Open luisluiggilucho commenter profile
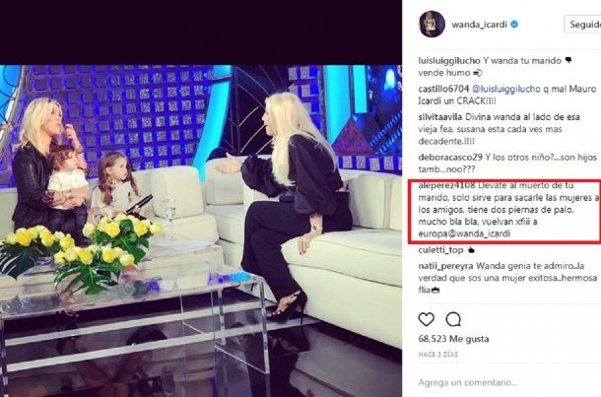The image size is (601, 397). (449, 61)
